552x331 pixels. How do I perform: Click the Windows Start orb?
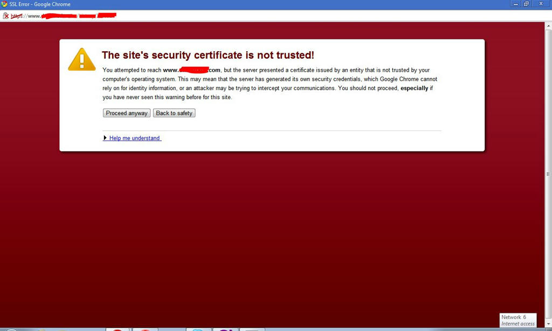coord(11,329)
